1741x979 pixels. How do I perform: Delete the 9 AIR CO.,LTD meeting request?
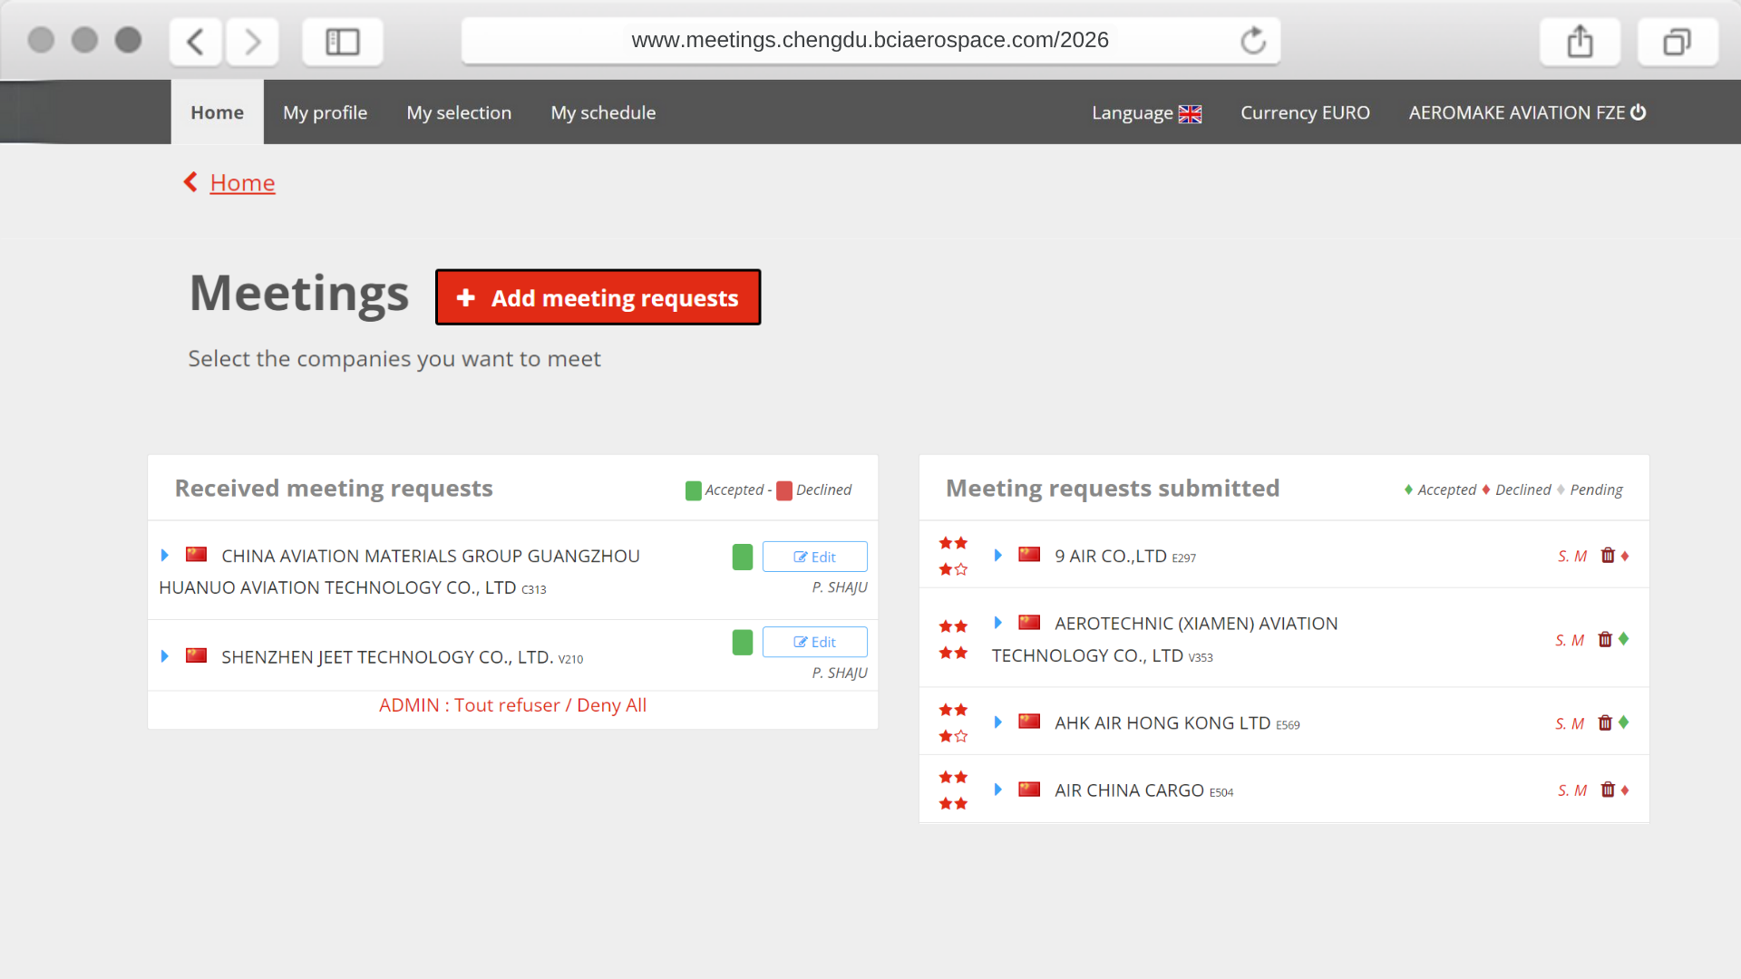pyautogui.click(x=1608, y=556)
